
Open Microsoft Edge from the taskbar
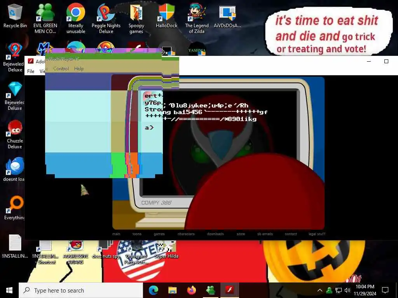[x=153, y=290]
